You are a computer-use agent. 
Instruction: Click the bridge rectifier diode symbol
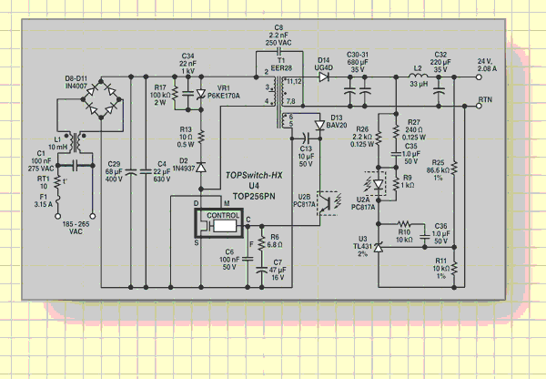[101, 99]
